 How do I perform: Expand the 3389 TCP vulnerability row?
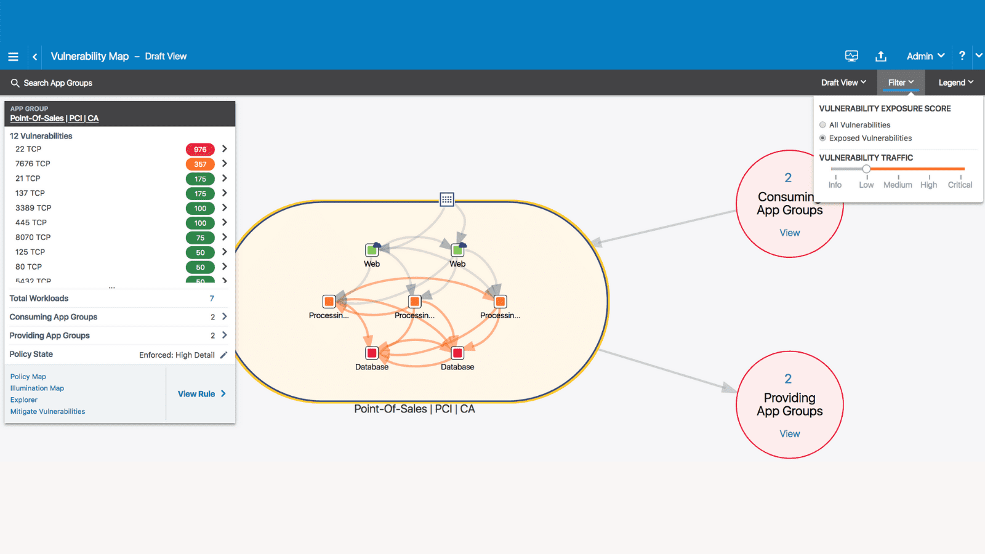click(x=225, y=208)
